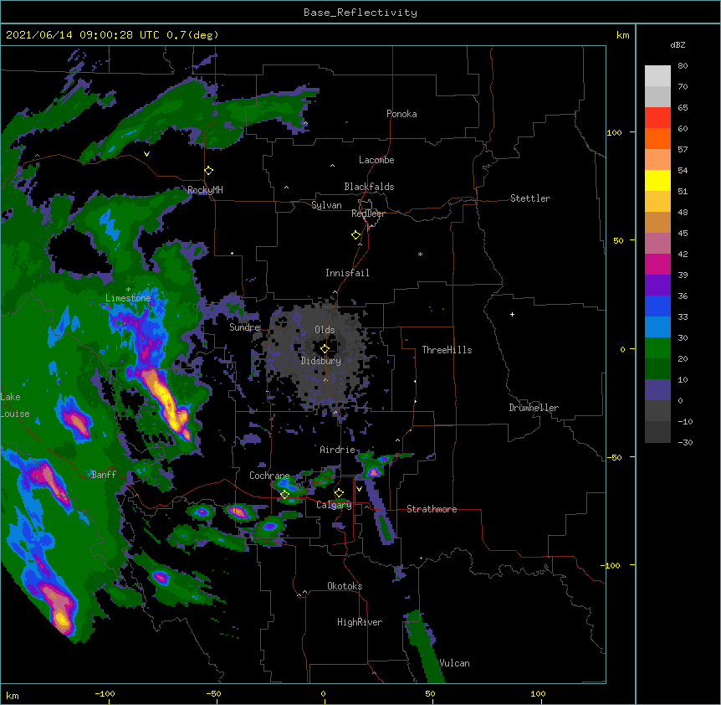The width and height of the screenshot is (721, 705).
Task: Select the Lacombe city label
Action: (376, 160)
